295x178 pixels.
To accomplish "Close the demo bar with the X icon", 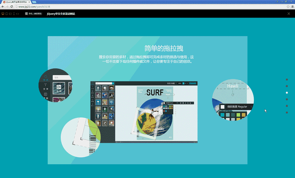I will (x=289, y=13).
